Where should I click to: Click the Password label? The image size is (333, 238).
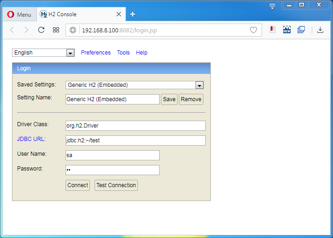[30, 169]
